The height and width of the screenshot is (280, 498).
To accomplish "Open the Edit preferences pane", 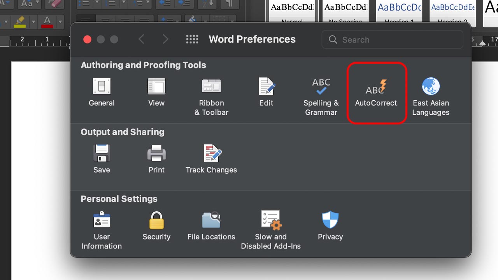I will 267,92.
